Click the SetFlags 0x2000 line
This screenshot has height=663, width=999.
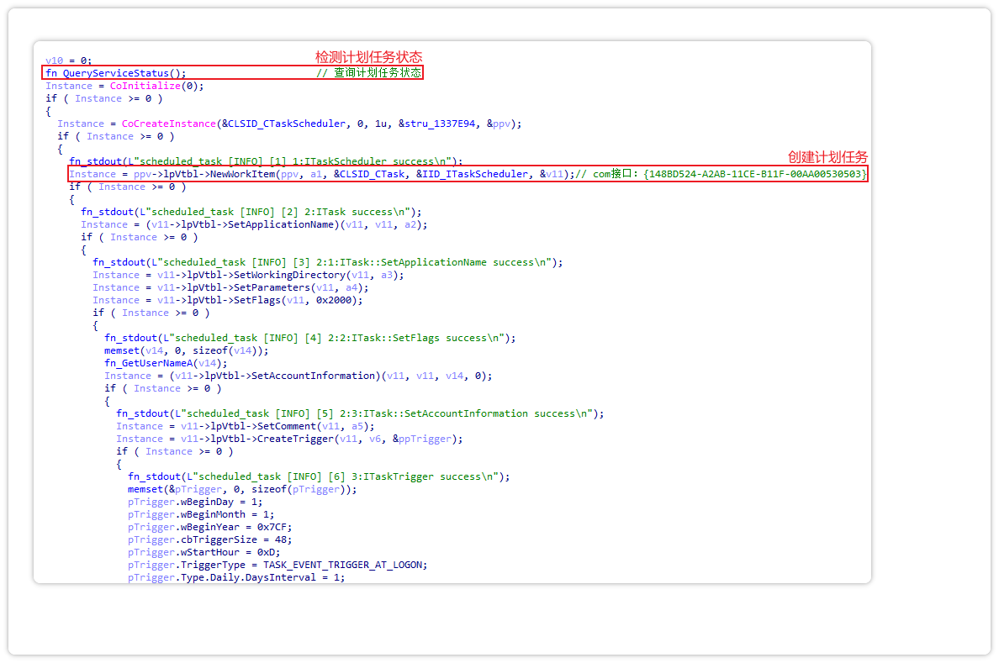coord(227,300)
